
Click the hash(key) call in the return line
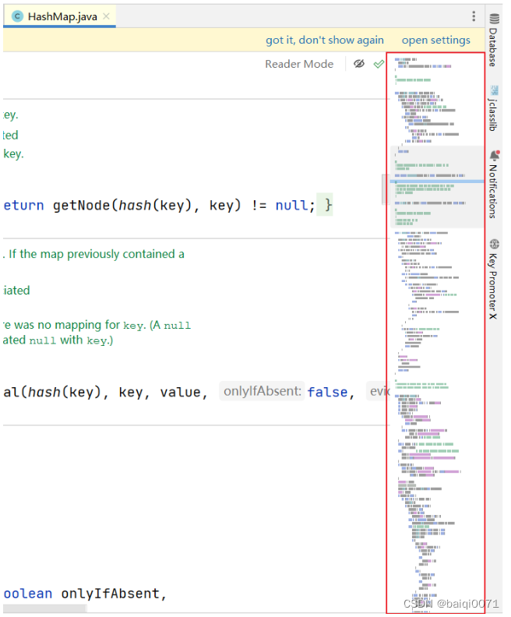click(x=155, y=205)
